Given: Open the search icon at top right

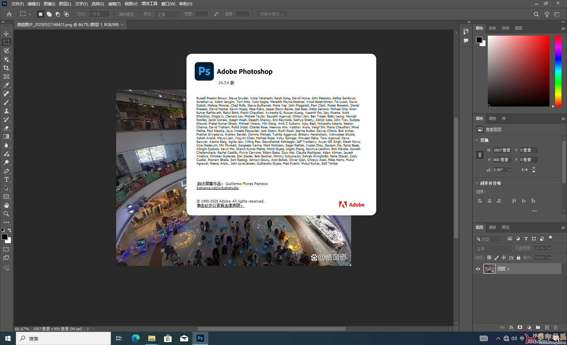Looking at the screenshot, I should point(536,14).
